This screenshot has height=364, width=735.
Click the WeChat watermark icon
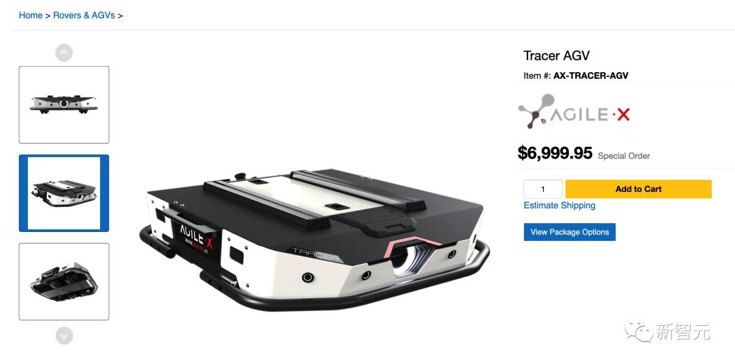[638, 331]
